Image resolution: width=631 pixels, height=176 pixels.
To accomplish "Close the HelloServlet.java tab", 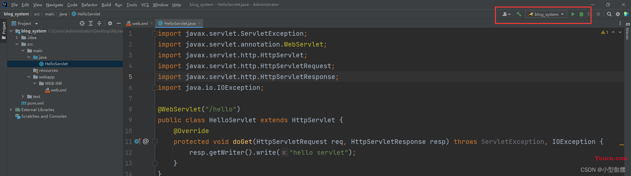I will (x=199, y=23).
